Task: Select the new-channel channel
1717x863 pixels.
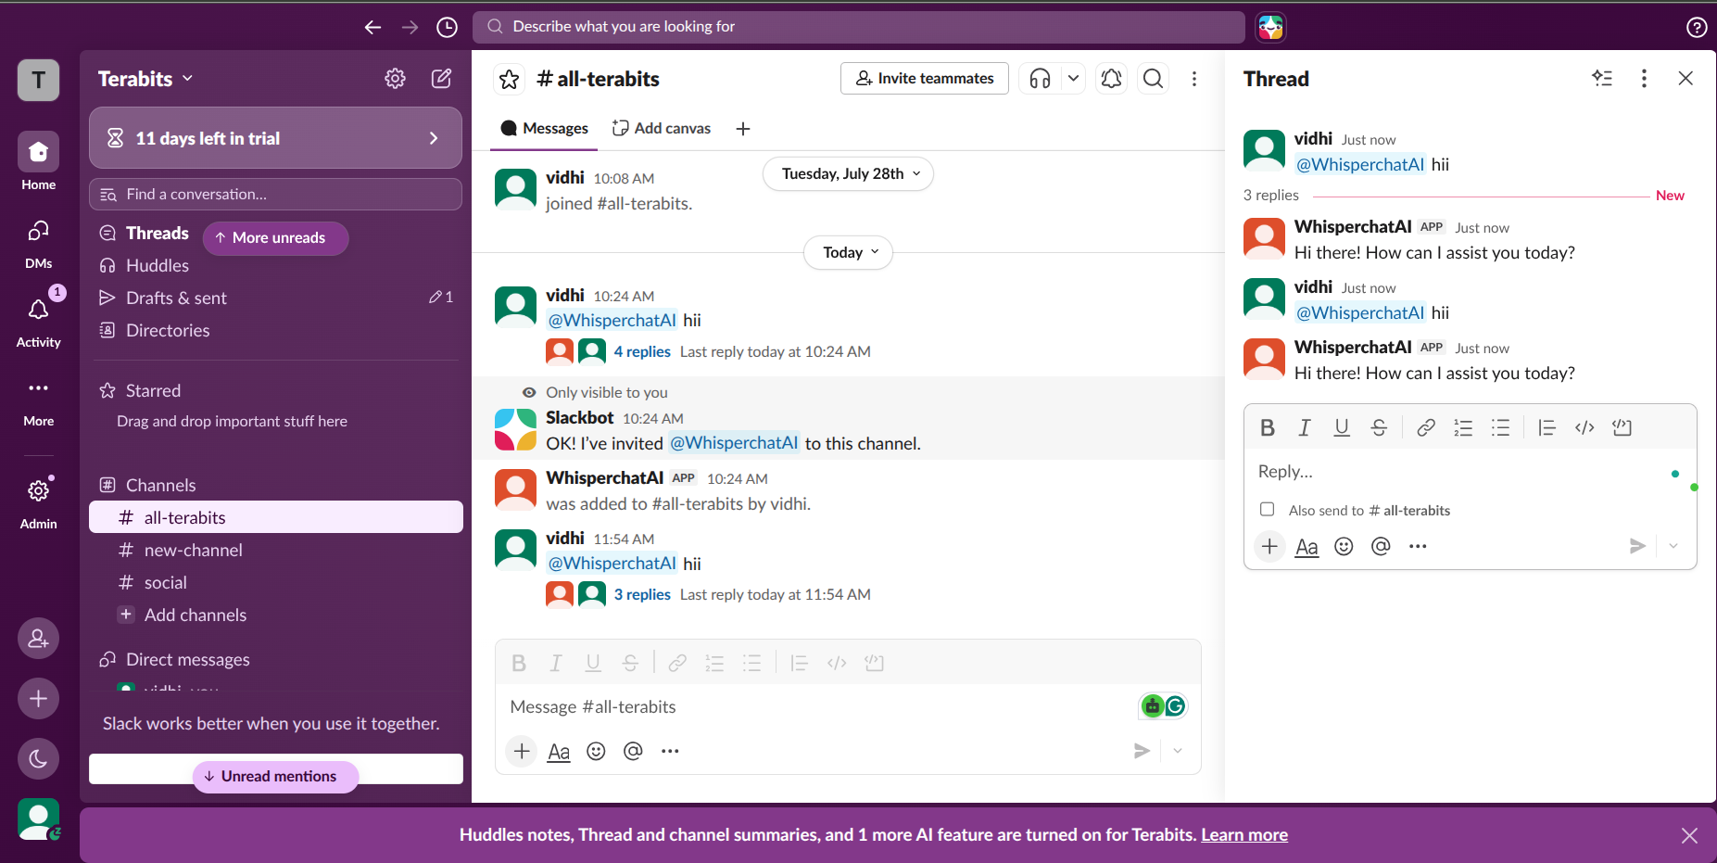Action: pyautogui.click(x=275, y=550)
